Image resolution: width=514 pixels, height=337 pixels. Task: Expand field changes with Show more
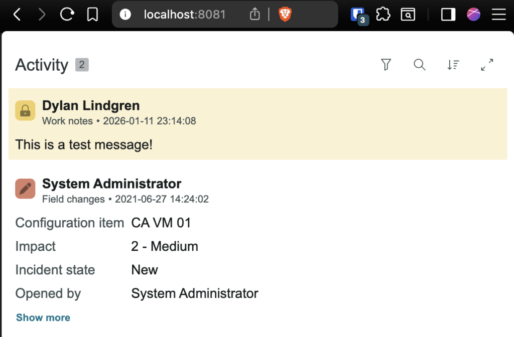[43, 317]
